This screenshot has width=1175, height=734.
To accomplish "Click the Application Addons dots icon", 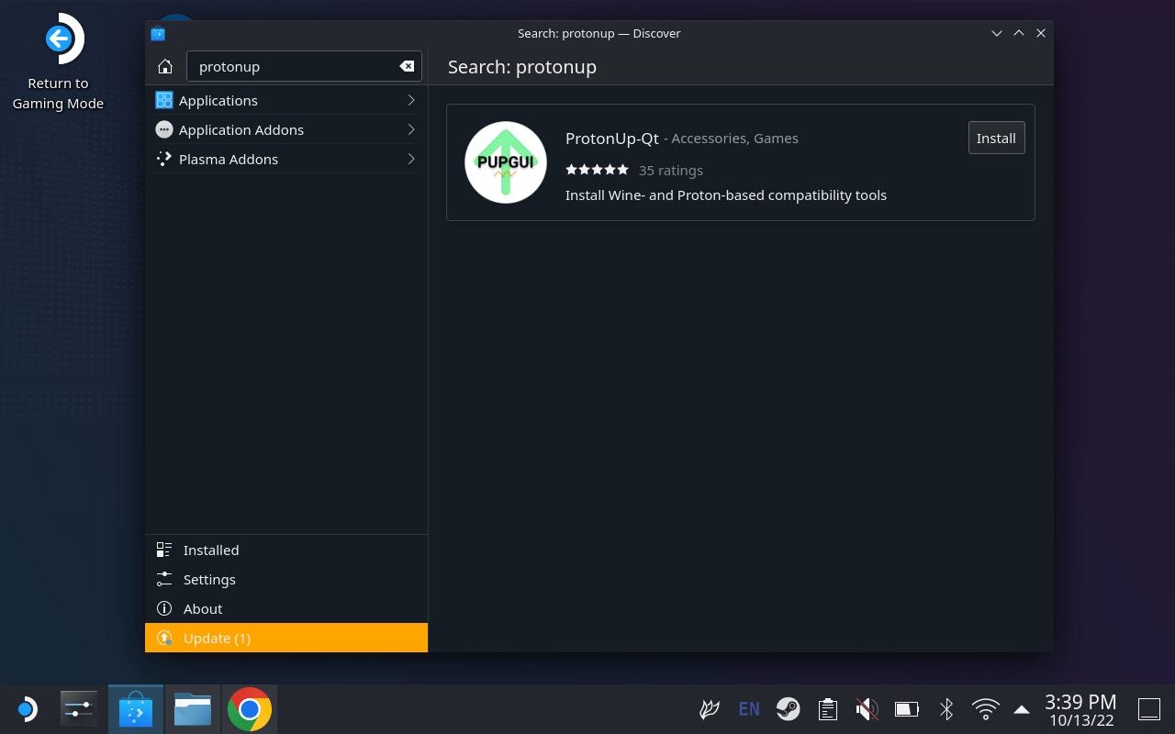I will pos(164,129).
